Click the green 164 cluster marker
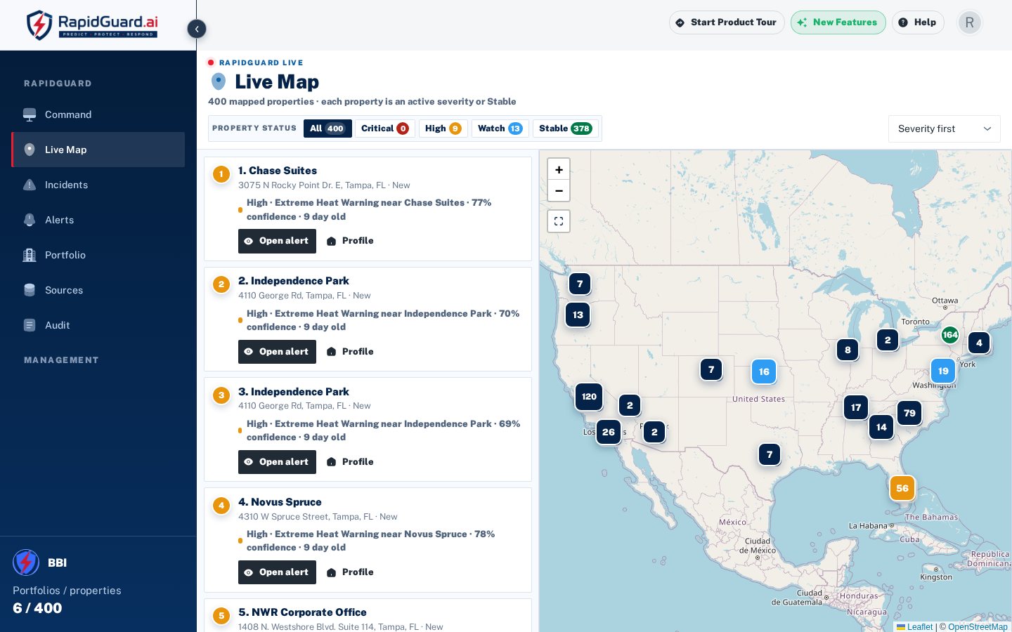1012x632 pixels. pyautogui.click(x=950, y=335)
